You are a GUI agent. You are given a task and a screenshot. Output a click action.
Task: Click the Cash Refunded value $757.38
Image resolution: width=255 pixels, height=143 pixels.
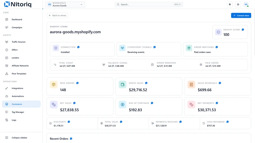(x=211, y=126)
